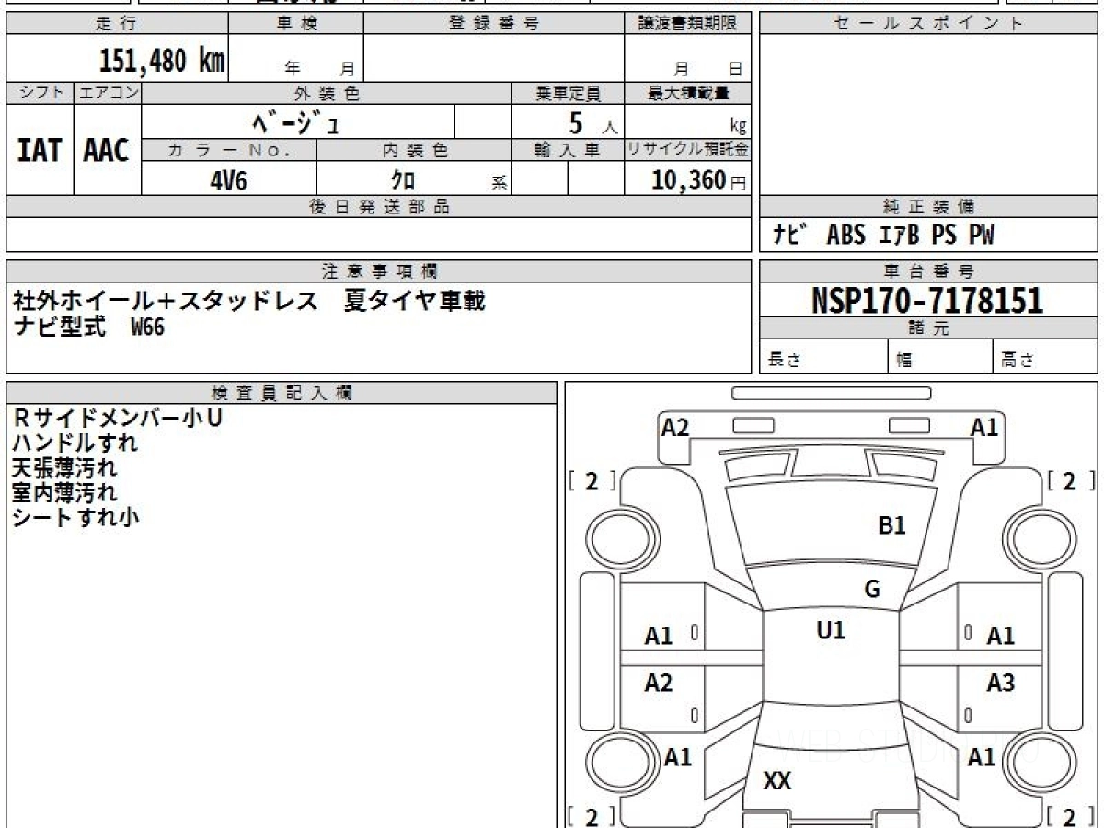Select the ハンドルすれ inspector note
Image resolution: width=1104 pixels, height=828 pixels.
pos(75,443)
